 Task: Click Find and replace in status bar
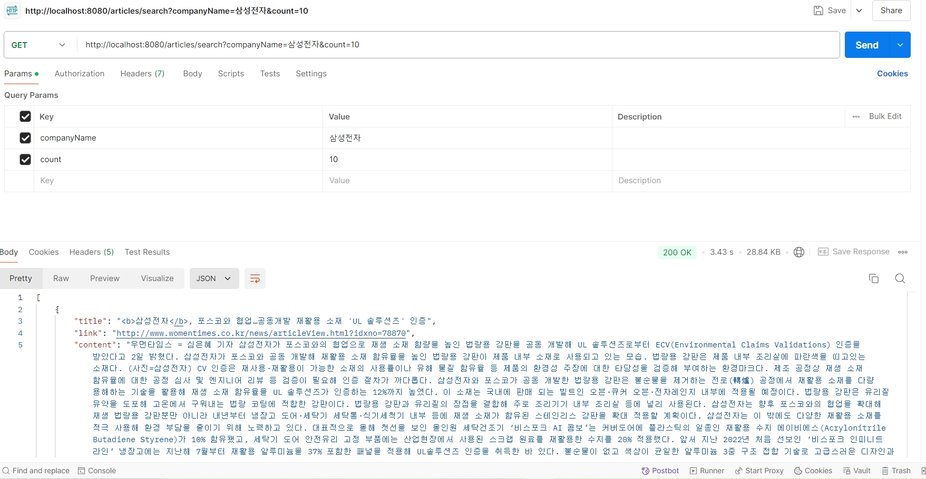coord(36,471)
